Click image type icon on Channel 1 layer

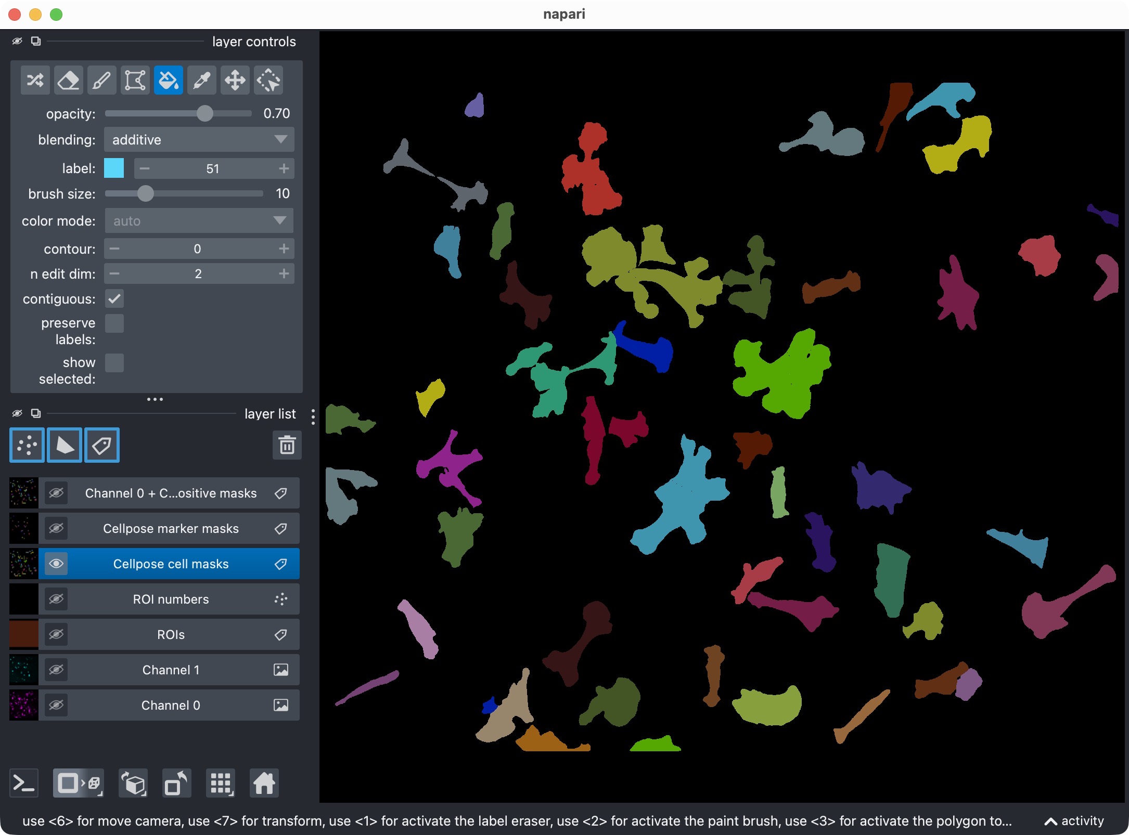point(281,670)
